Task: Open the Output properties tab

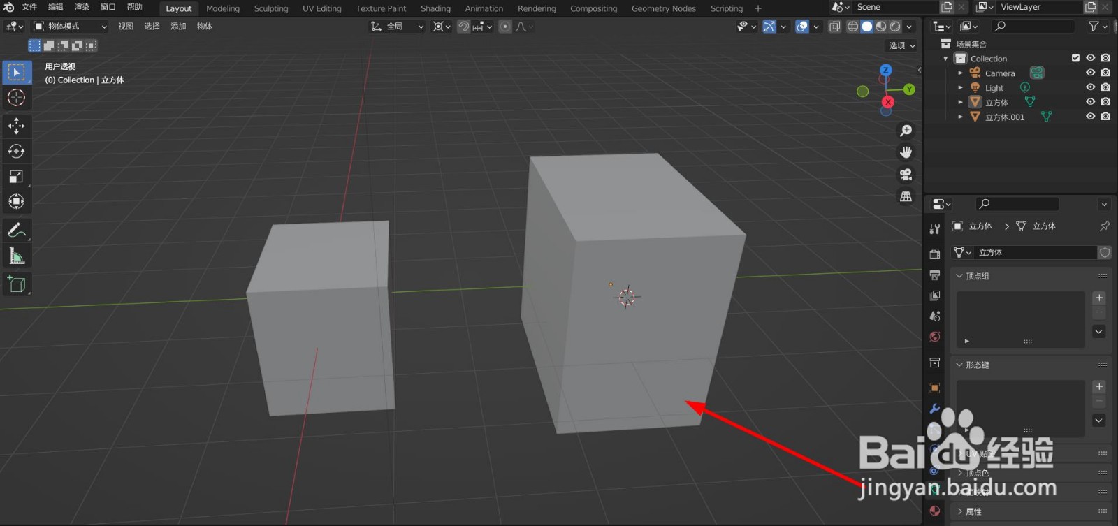Action: tap(935, 275)
